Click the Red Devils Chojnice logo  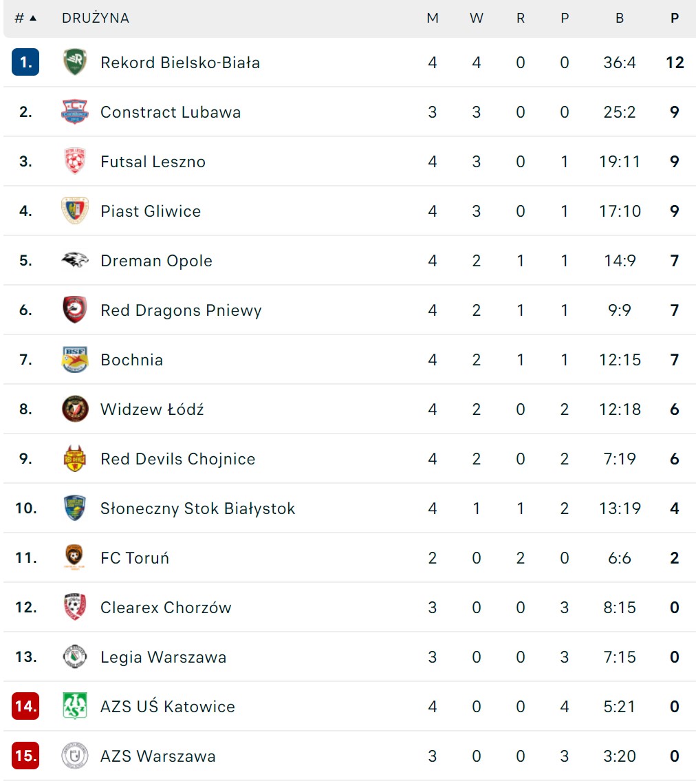click(74, 459)
